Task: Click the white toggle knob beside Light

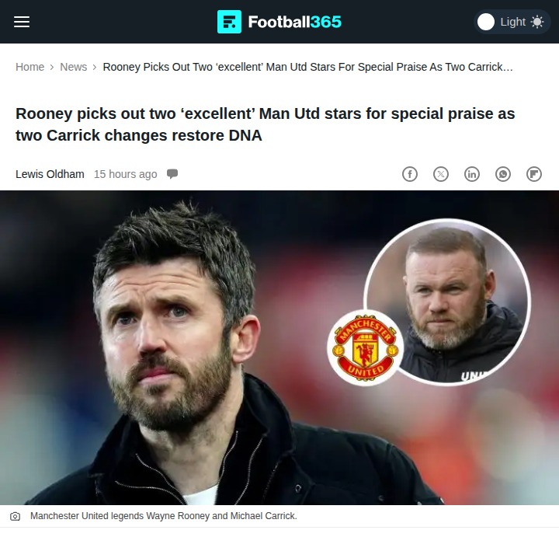Action: (x=486, y=22)
